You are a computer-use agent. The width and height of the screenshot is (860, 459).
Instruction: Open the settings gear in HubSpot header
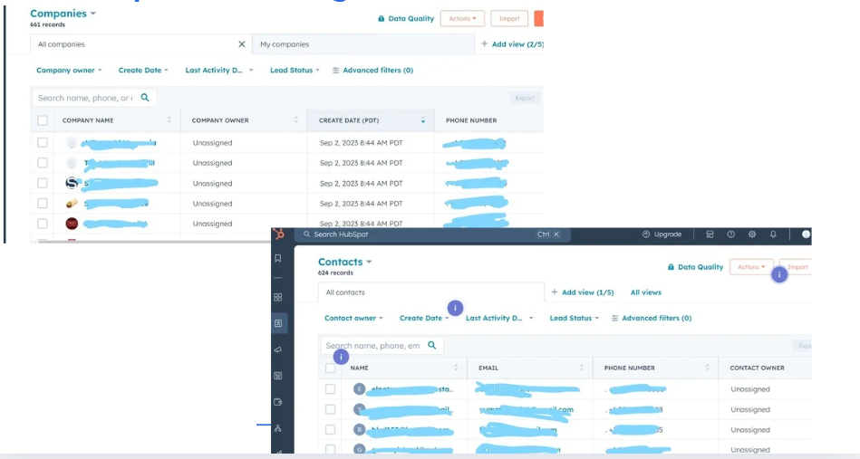[751, 234]
